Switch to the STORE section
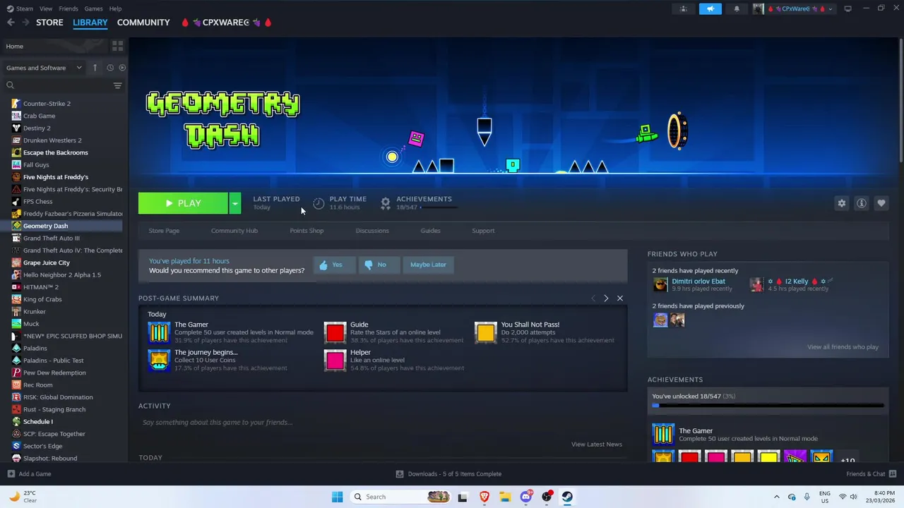The image size is (904, 508). [49, 23]
